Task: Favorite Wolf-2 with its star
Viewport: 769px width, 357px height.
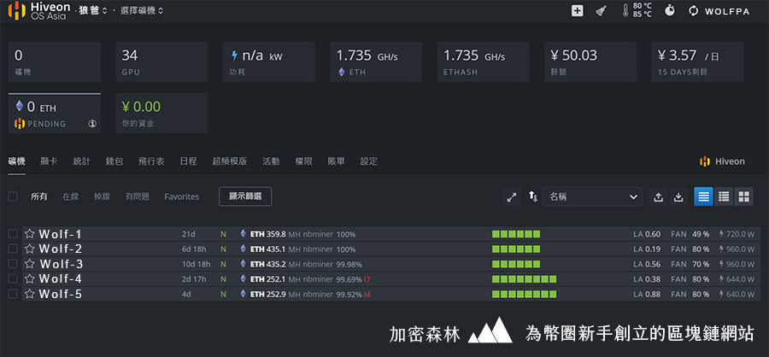Action: point(30,249)
